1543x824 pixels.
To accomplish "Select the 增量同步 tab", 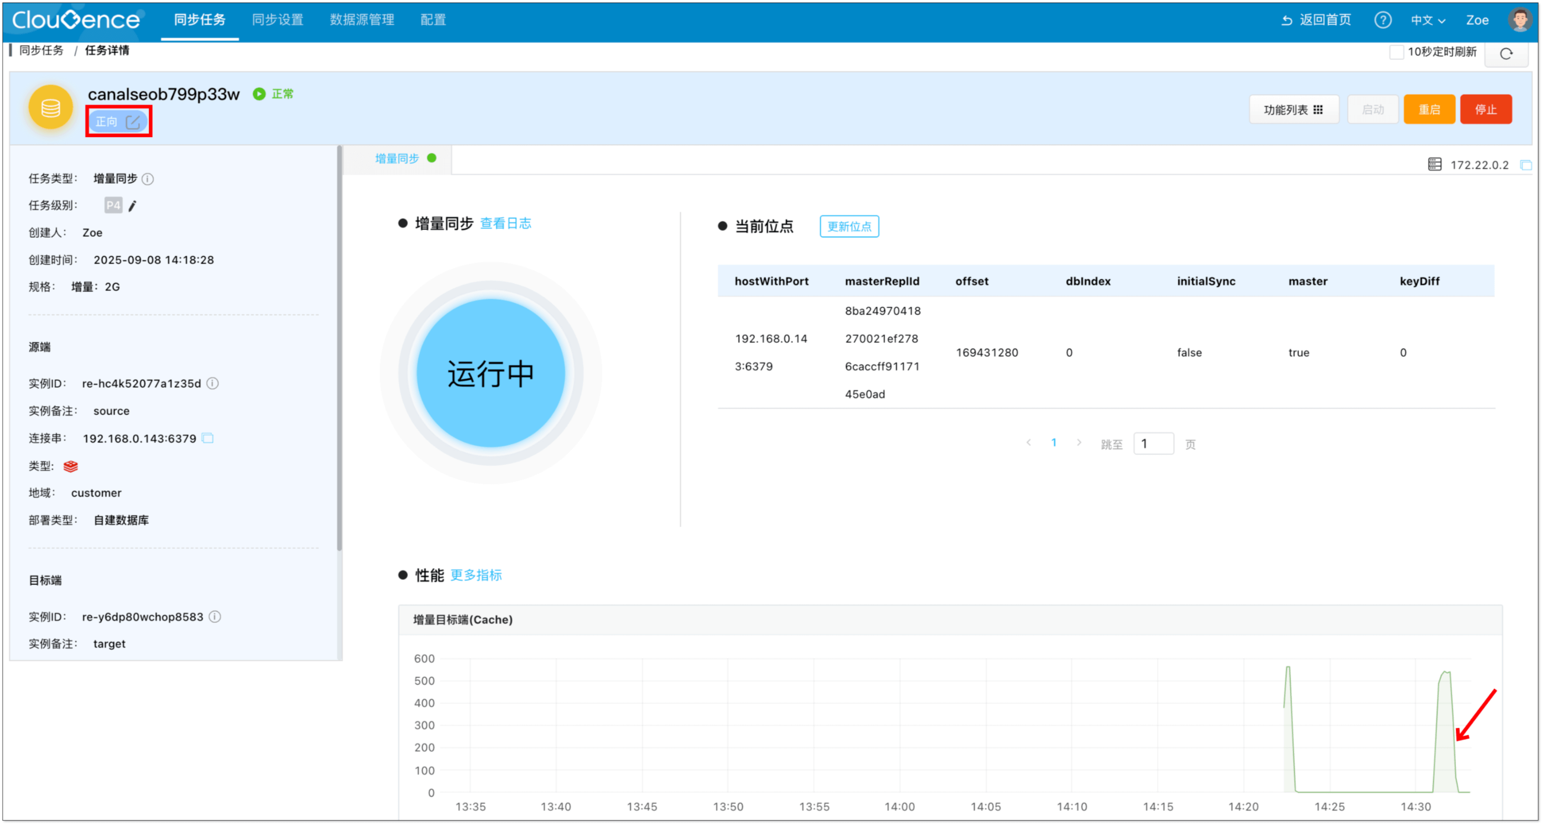I will (x=398, y=158).
